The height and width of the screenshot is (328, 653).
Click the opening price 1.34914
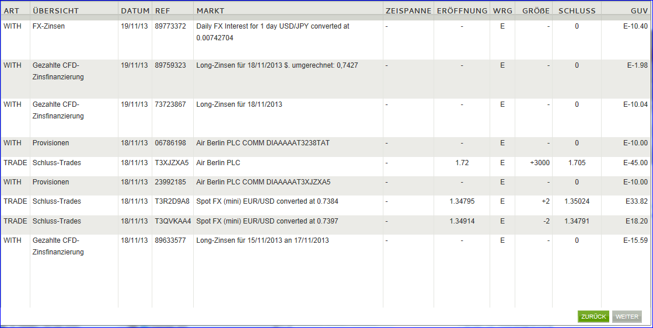tap(462, 221)
